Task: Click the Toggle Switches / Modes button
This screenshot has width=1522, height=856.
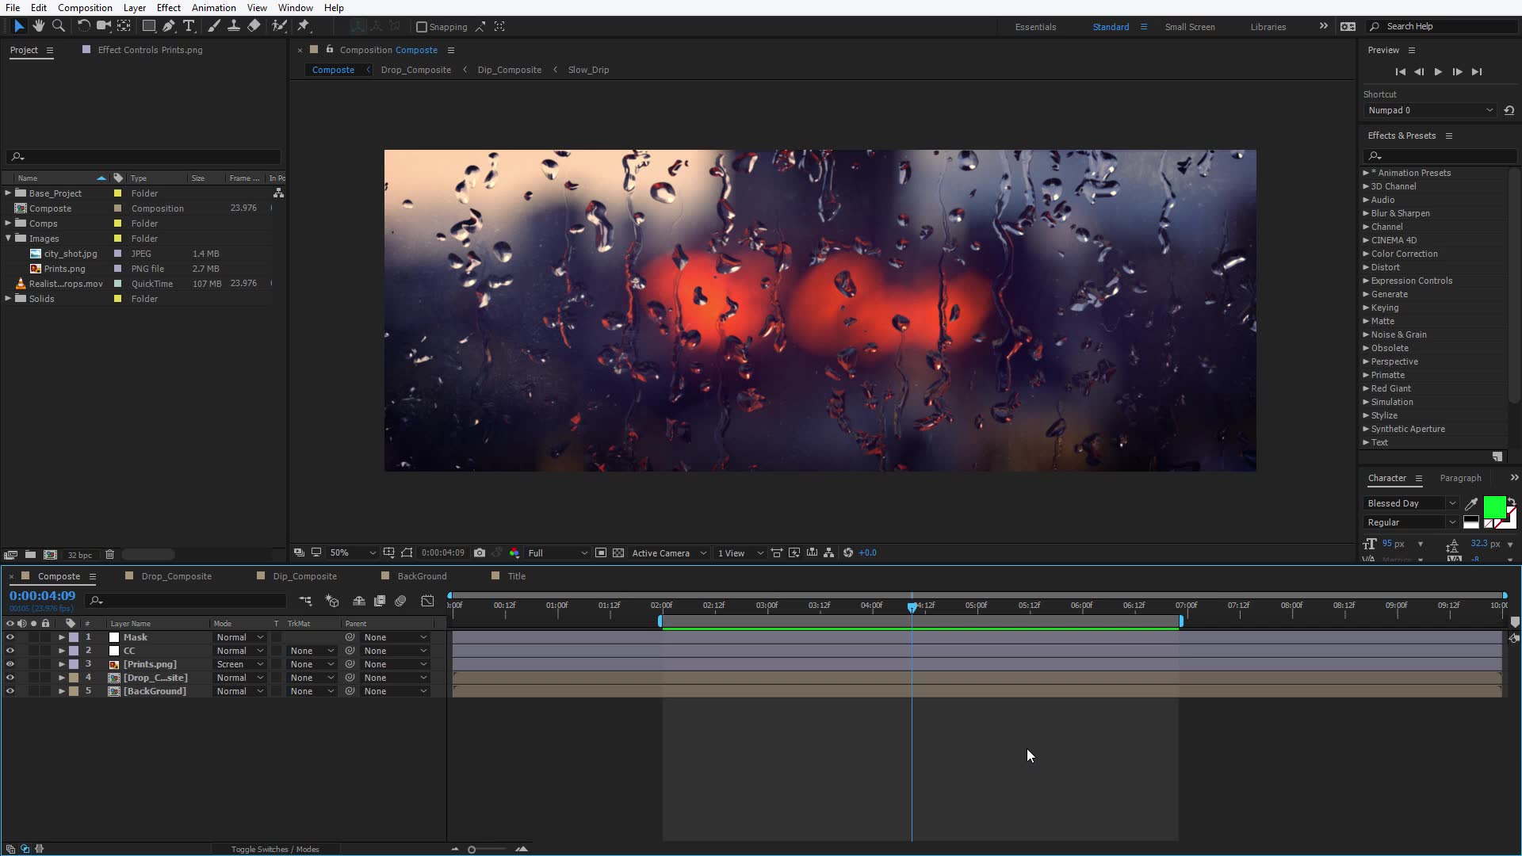Action: tap(275, 849)
